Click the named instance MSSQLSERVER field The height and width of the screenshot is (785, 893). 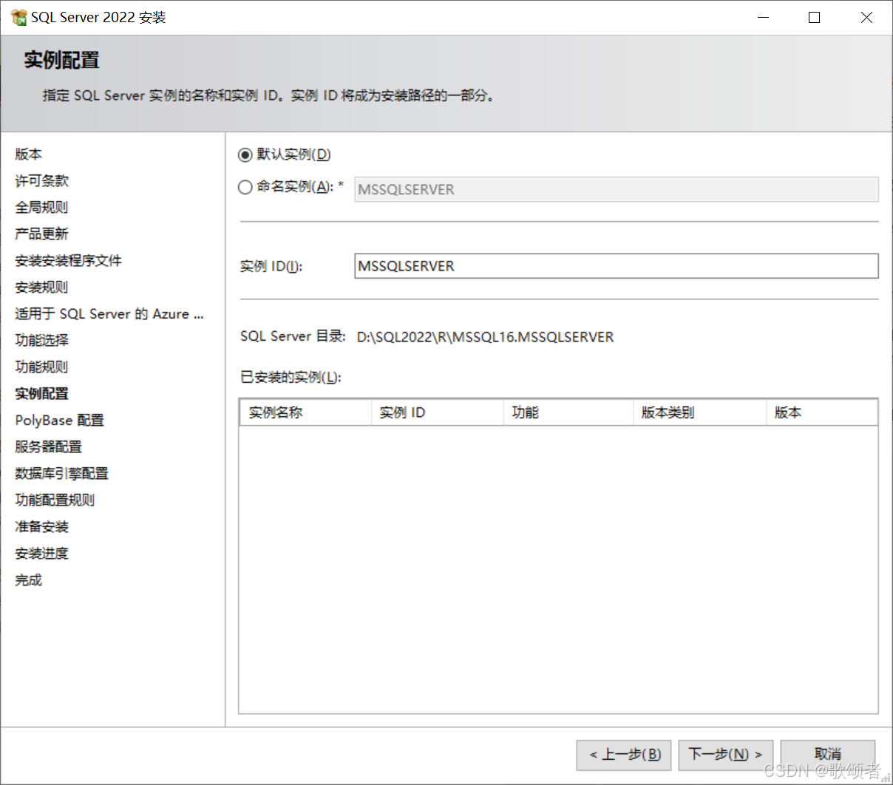pos(617,189)
